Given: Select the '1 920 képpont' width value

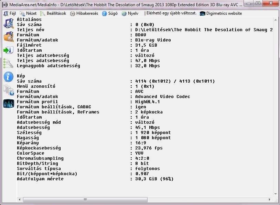Looking at the screenshot, I should [x=153, y=133].
